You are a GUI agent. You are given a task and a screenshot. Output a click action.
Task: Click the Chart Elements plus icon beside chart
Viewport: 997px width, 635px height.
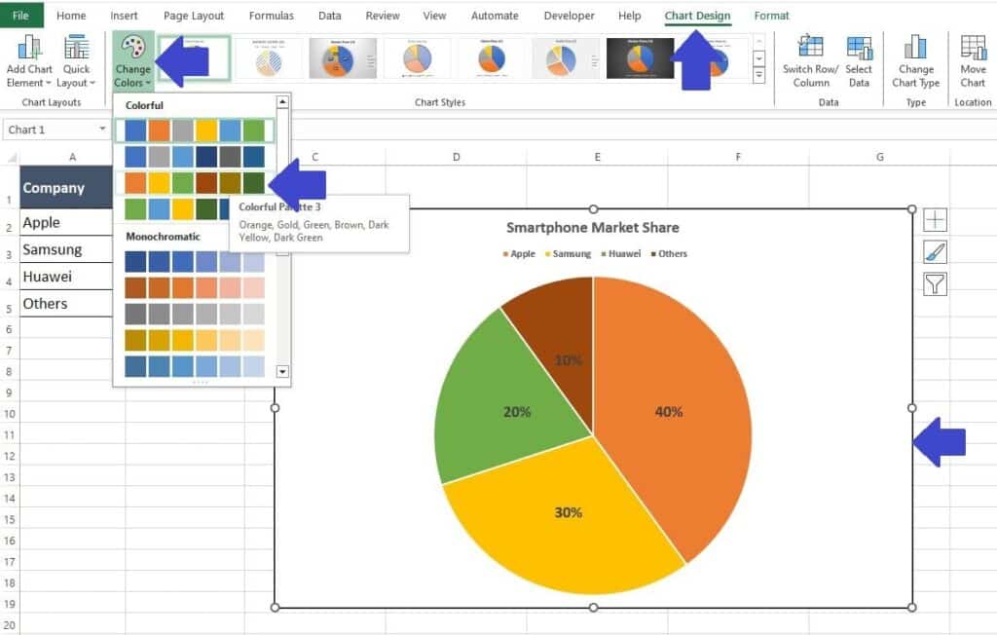(x=935, y=220)
